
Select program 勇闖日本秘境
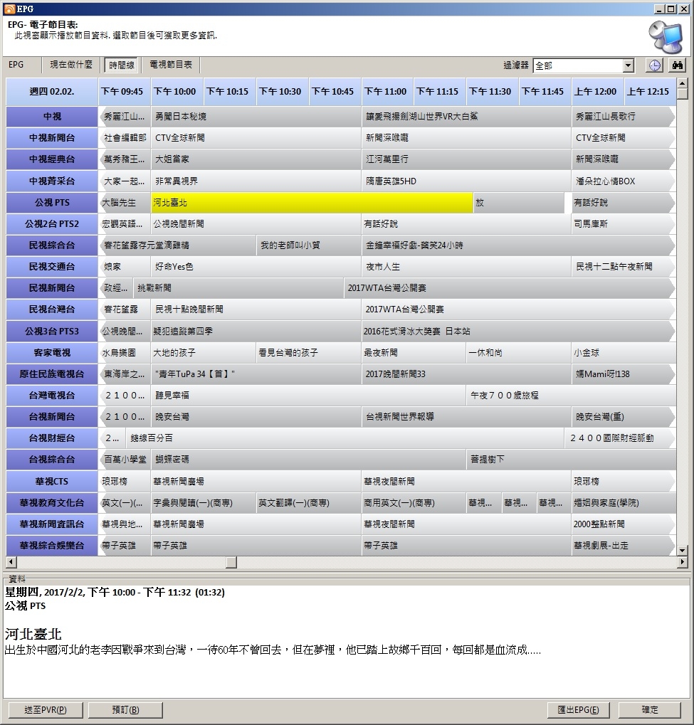[x=256, y=117]
